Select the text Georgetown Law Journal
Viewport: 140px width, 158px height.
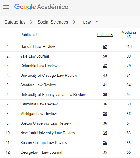tap(41, 152)
